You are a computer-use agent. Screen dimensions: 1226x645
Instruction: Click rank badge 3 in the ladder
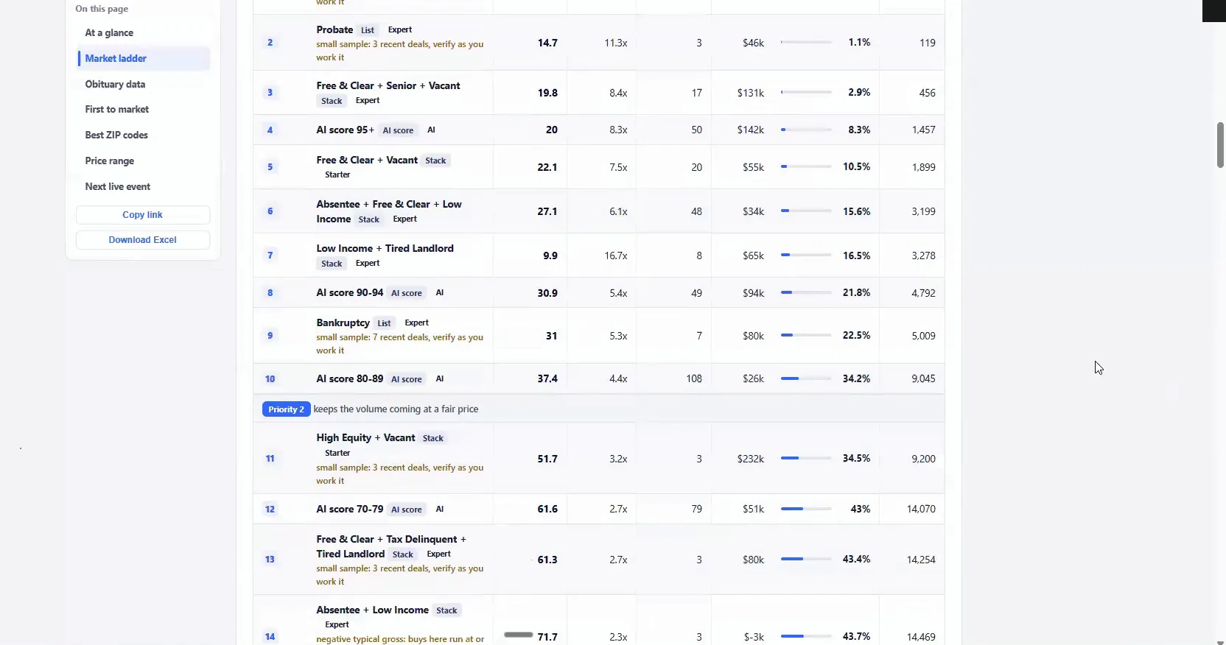point(270,93)
